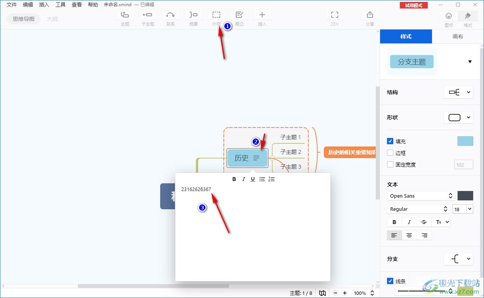Viewport: 484px width, 298px height.
Task: Open the Open Sans font dropdown
Action: pyautogui.click(x=421, y=196)
